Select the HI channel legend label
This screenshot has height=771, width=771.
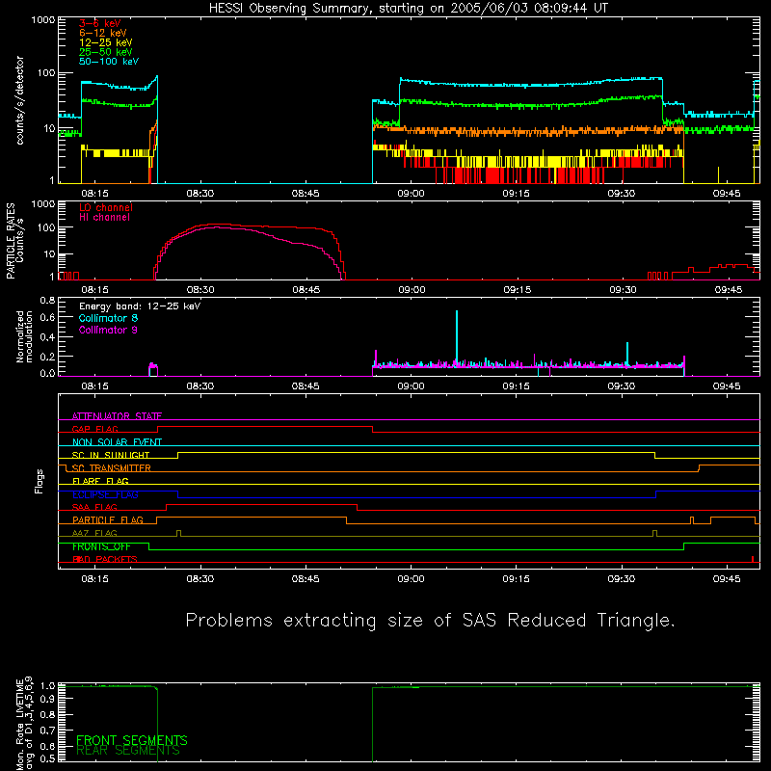tap(105, 218)
